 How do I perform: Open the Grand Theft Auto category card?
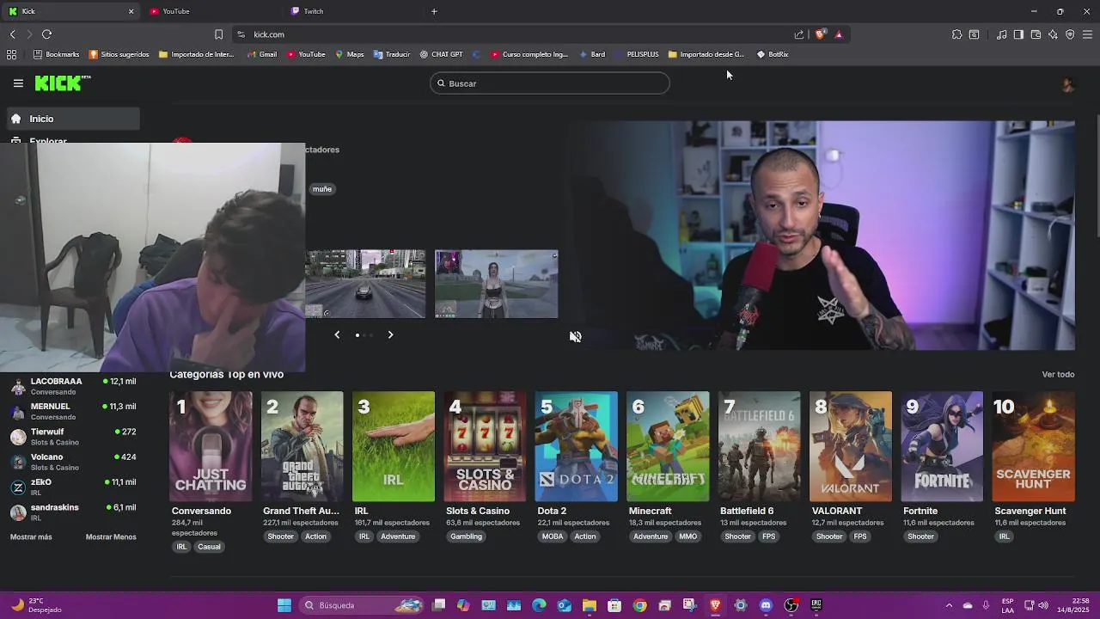(302, 446)
